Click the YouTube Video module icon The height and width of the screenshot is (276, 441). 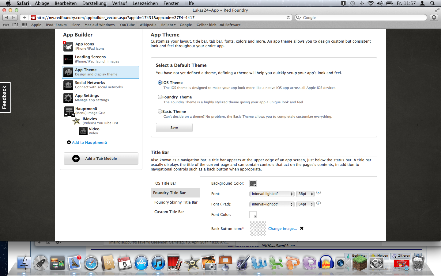point(83,131)
